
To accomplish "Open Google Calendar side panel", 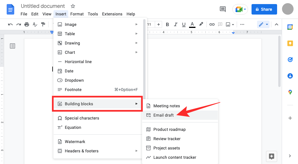I will click(x=290, y=27).
